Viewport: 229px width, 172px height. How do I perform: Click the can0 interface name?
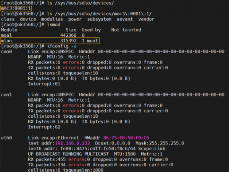point(6,51)
